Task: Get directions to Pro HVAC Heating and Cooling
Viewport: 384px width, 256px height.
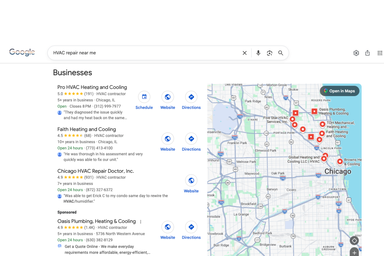Action: click(191, 100)
